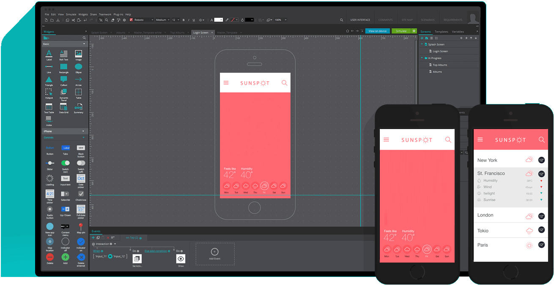Screen dimensions: 554x285
Task: Select the Check box widget
Action: [81, 194]
